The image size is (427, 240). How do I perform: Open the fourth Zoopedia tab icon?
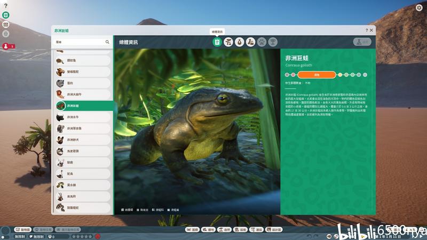click(x=250, y=42)
